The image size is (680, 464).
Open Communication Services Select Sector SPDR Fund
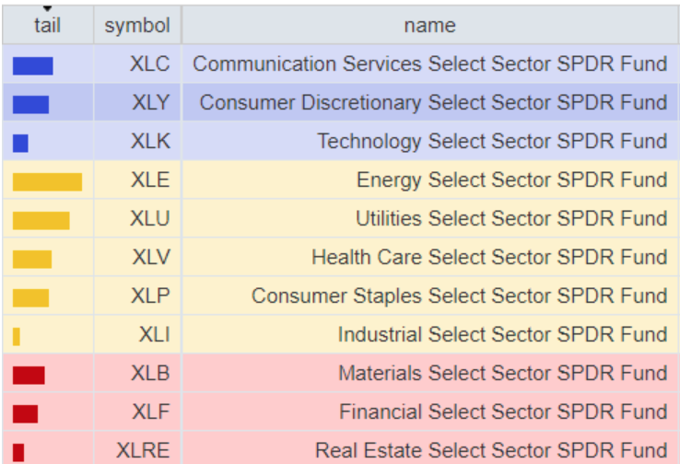429,64
